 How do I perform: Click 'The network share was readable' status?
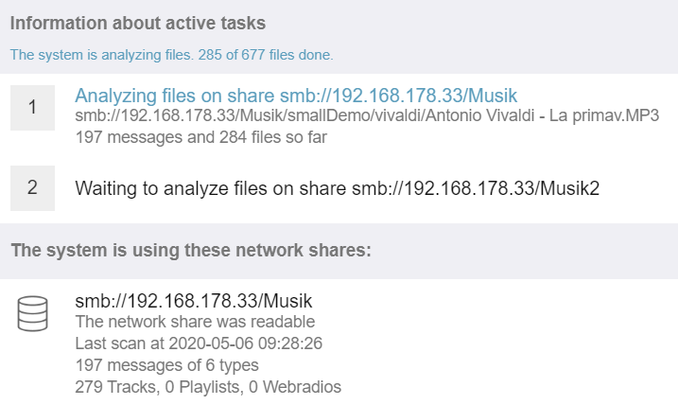[x=195, y=322]
